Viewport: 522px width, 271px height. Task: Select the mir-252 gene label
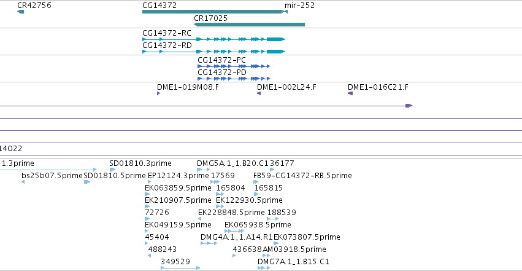tap(299, 6)
